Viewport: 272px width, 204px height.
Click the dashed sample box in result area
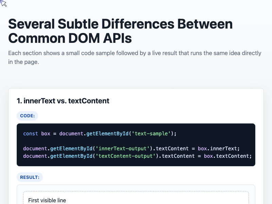click(x=136, y=198)
